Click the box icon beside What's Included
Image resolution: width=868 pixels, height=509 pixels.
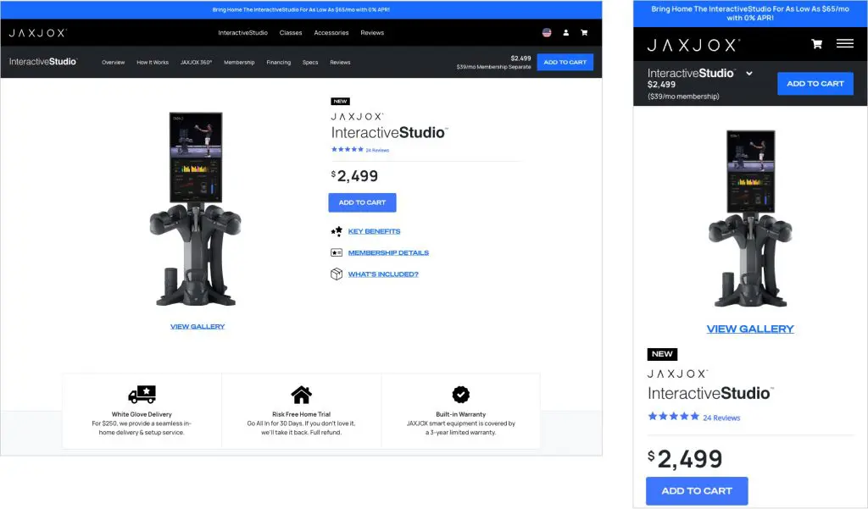(x=337, y=274)
